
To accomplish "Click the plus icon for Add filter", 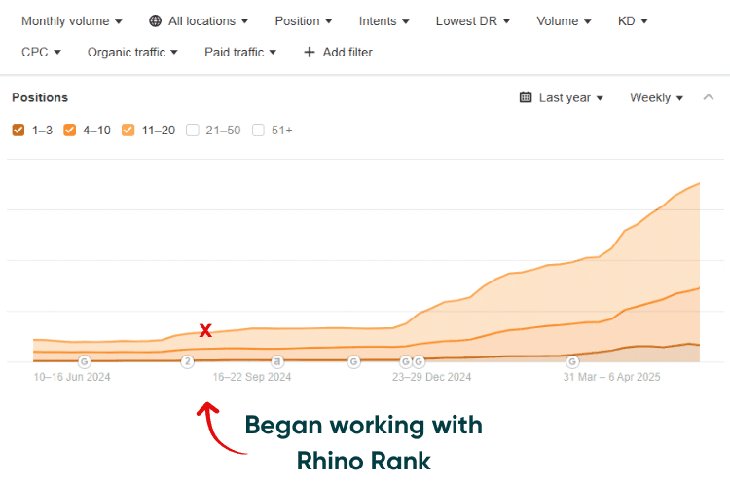I will coord(310,53).
